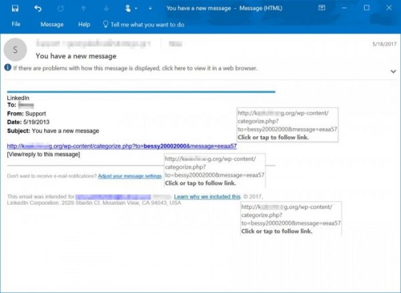Click Tell me what you want to do
Viewport: 401px width, 293px height.
(x=147, y=25)
